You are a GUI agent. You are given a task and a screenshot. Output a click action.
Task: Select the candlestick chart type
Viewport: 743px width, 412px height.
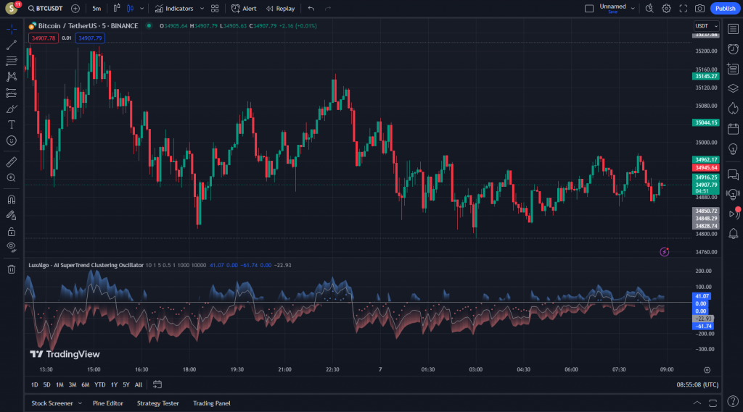coord(130,9)
